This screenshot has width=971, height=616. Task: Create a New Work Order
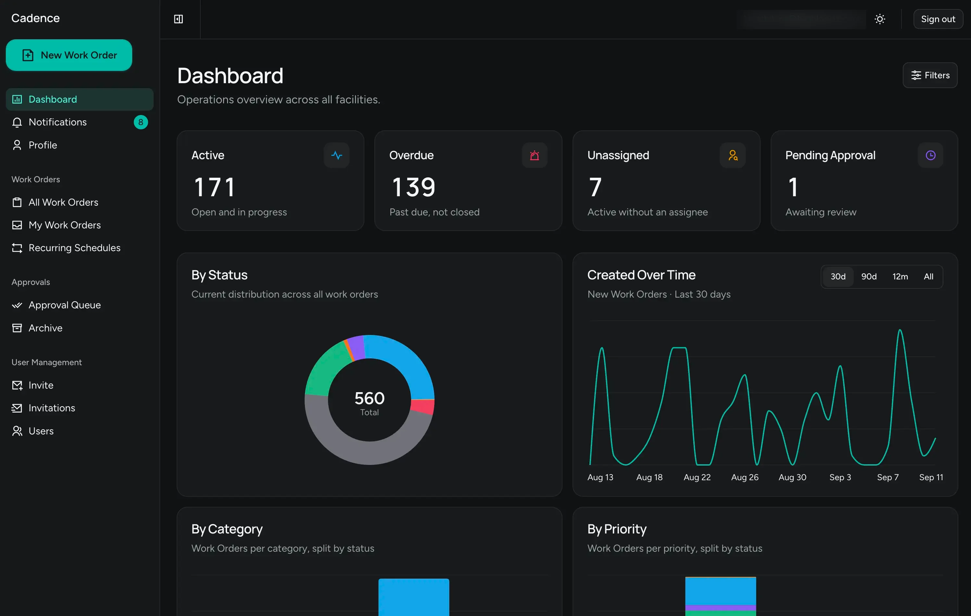coord(69,55)
